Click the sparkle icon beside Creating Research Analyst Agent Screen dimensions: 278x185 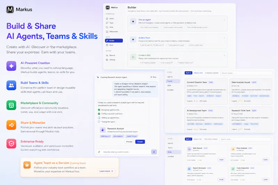pos(98,77)
